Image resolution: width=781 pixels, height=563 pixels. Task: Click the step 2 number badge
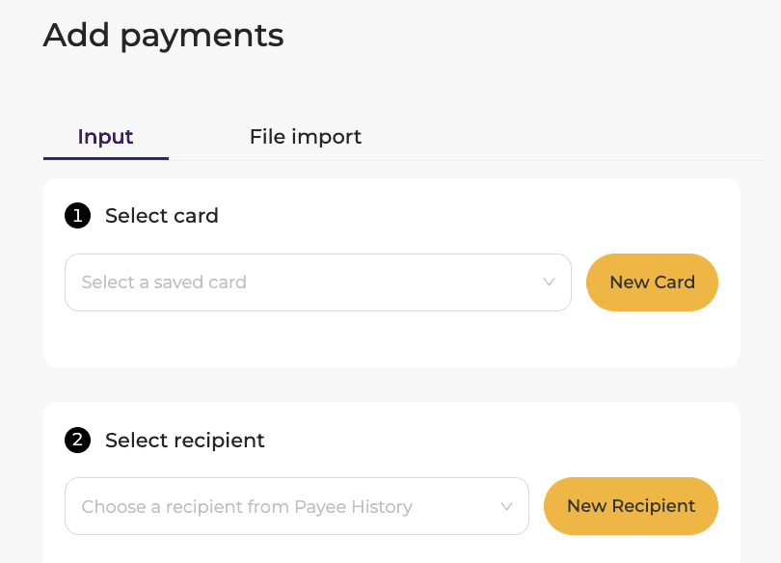[77, 441]
